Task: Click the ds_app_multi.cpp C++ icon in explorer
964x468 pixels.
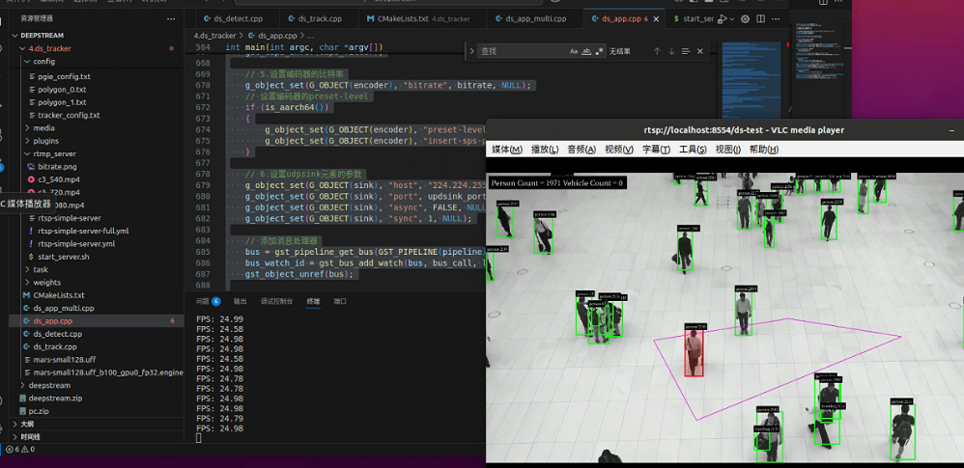Action: click(26, 309)
